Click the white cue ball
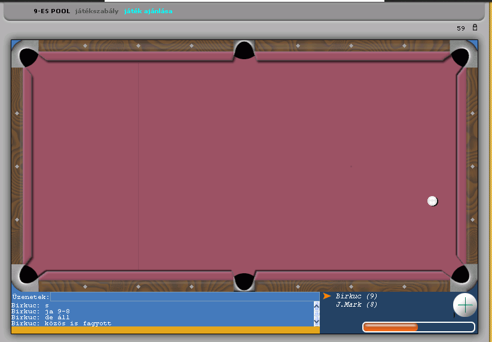 pyautogui.click(x=432, y=201)
